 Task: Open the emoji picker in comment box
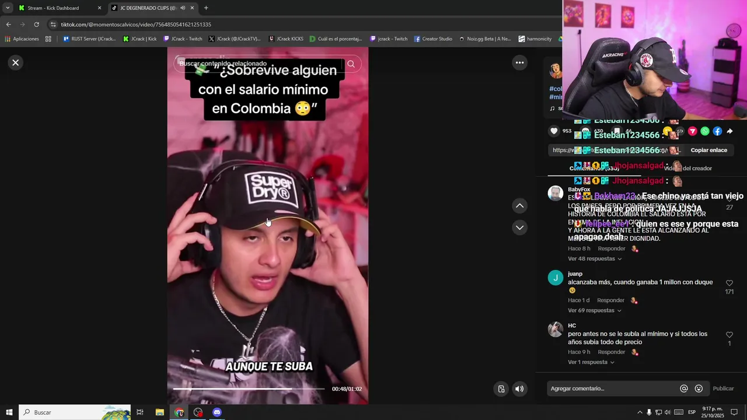pos(699,388)
